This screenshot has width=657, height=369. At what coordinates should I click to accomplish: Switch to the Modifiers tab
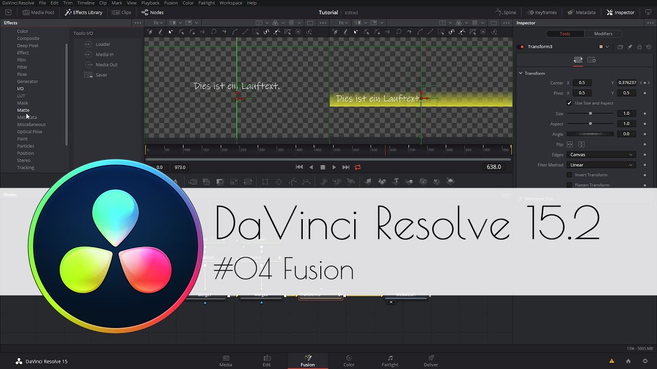[603, 34]
